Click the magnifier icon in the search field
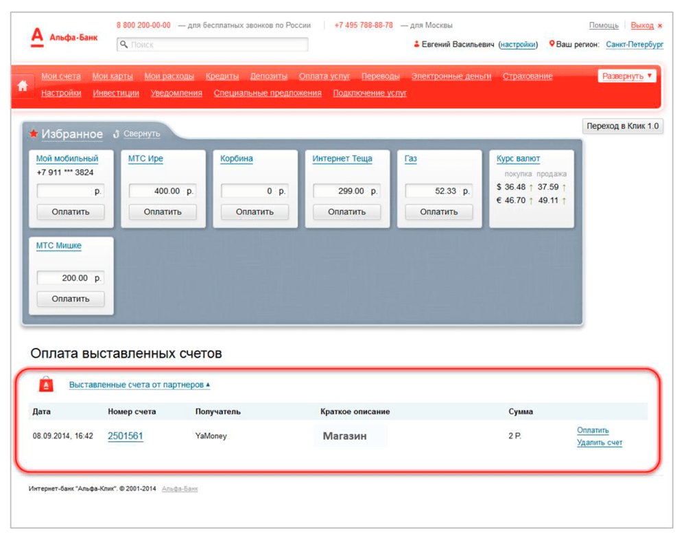 point(123,44)
